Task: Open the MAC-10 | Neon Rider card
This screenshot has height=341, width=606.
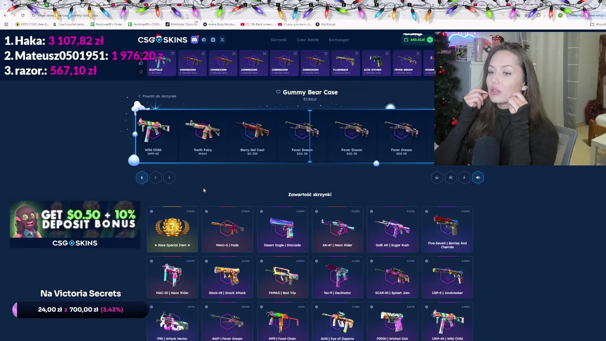Action: (x=172, y=278)
